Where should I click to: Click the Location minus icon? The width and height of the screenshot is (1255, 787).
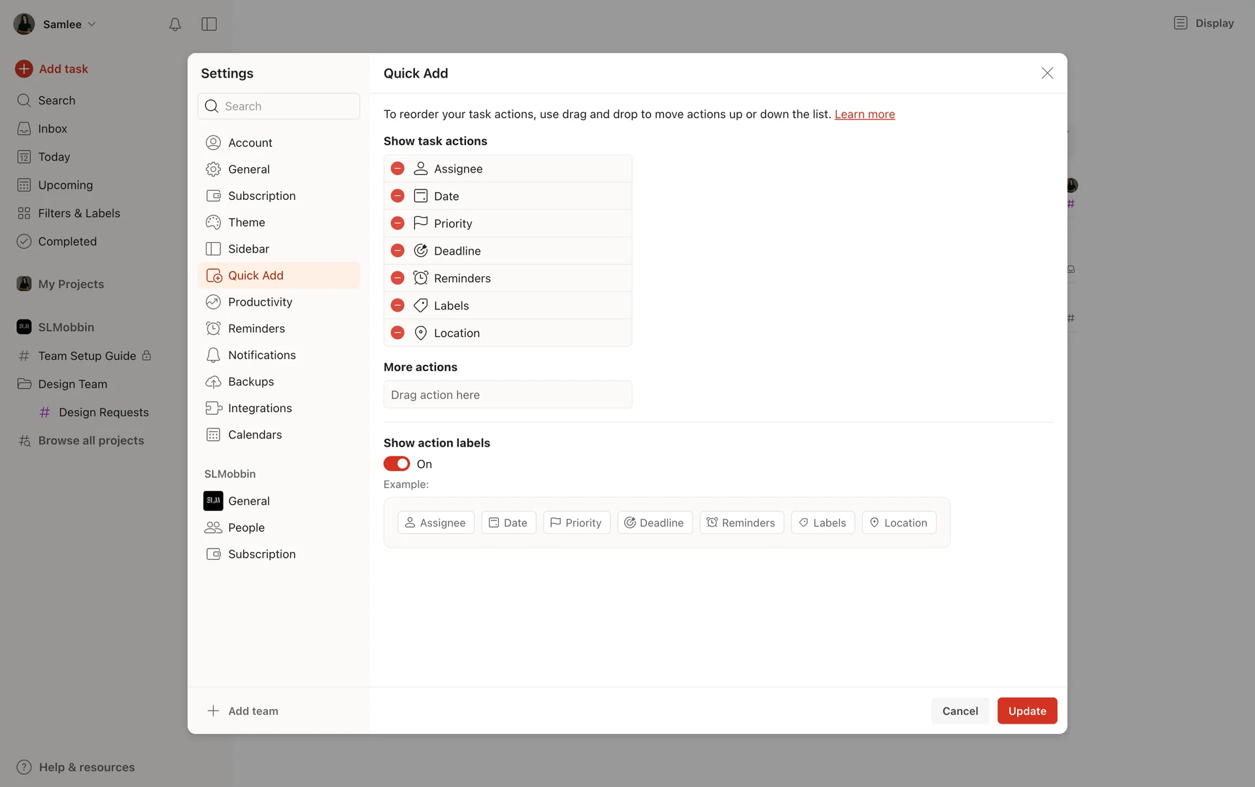point(397,333)
